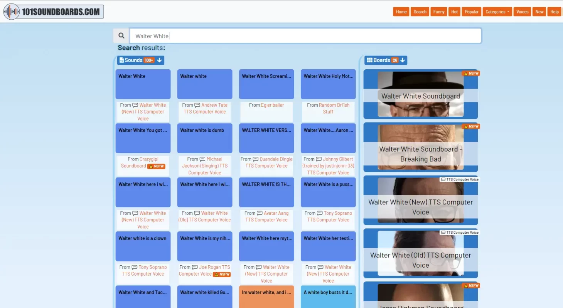Click the speech bubble icon before Avatar Aang
This screenshot has height=308, width=563.
(260, 213)
